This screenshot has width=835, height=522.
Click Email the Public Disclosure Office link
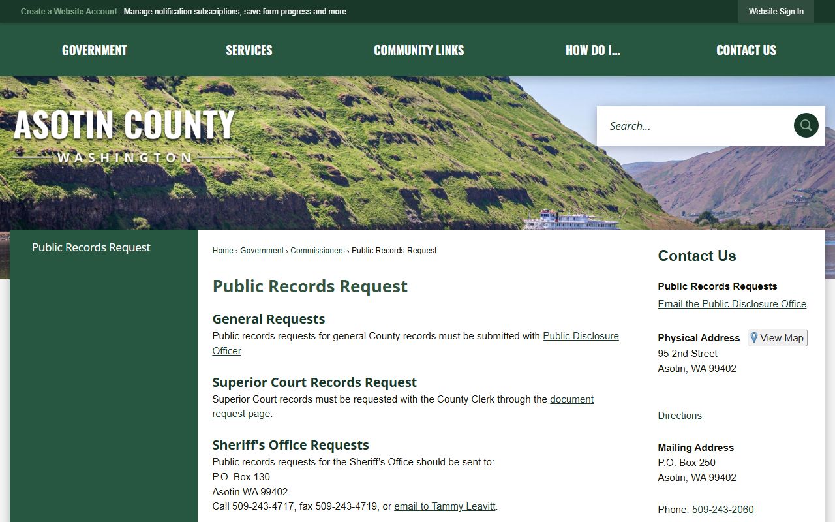pyautogui.click(x=732, y=304)
